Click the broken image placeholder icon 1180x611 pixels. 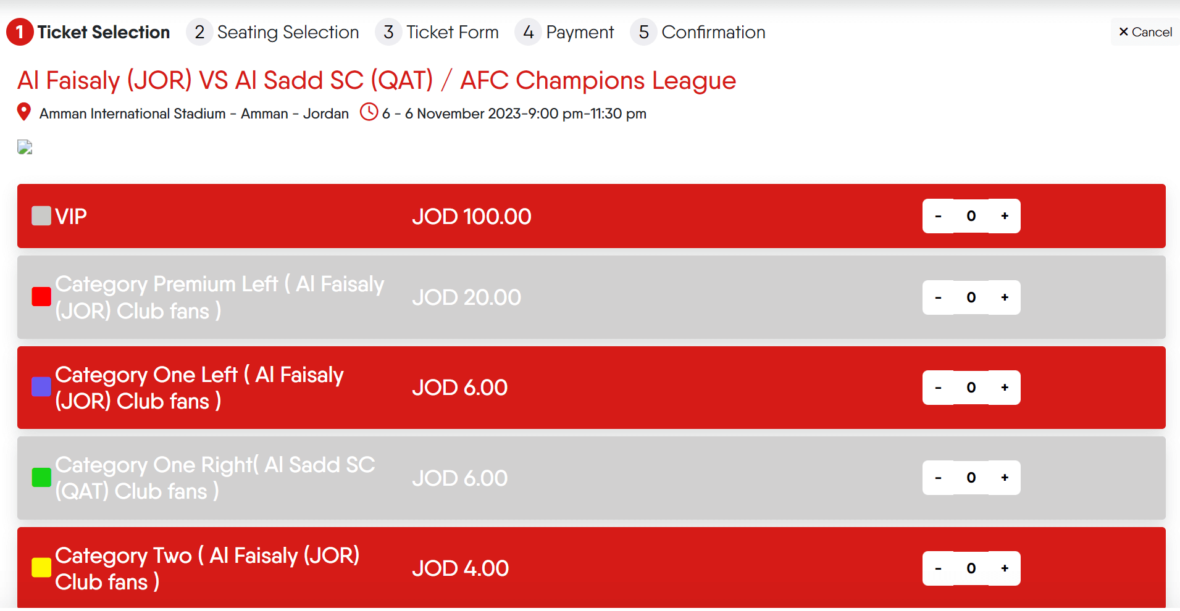pos(25,147)
